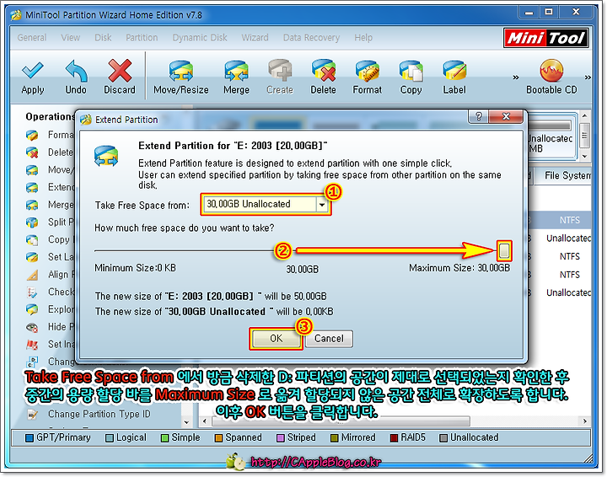The image size is (607, 477).
Task: Click the Set Inactive sidebar icon
Action: coord(32,345)
